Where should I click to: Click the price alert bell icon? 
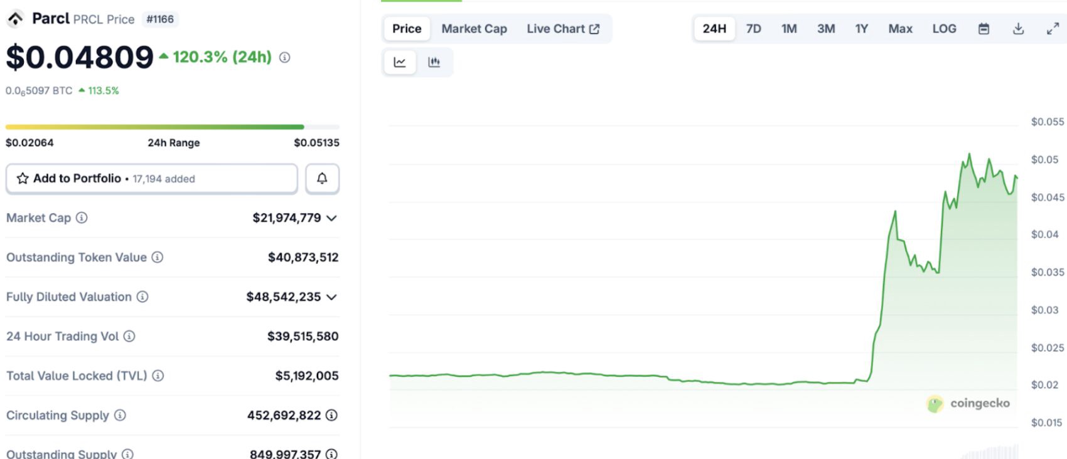(322, 179)
